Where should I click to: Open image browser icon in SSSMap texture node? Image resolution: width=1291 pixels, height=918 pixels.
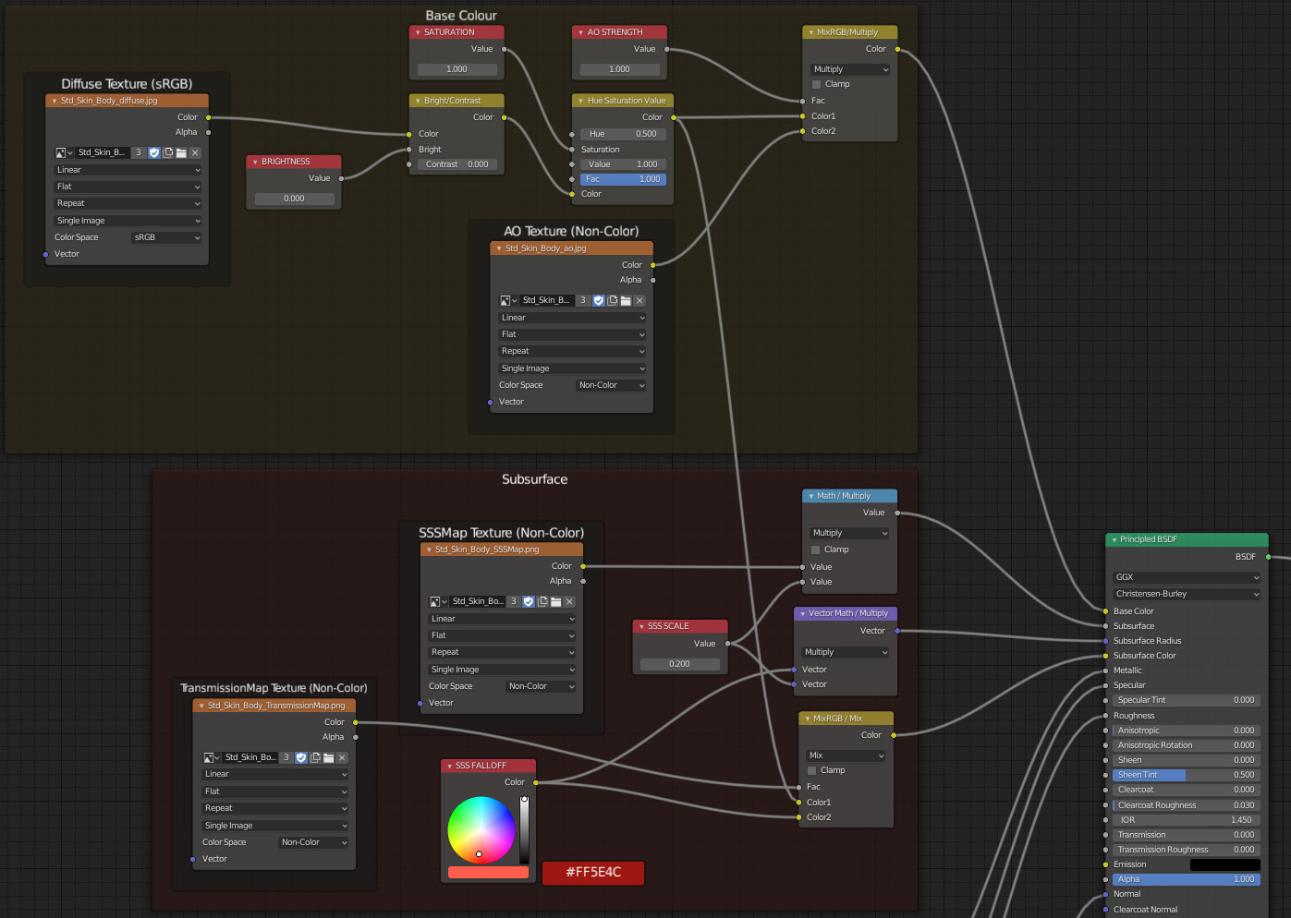coord(438,601)
